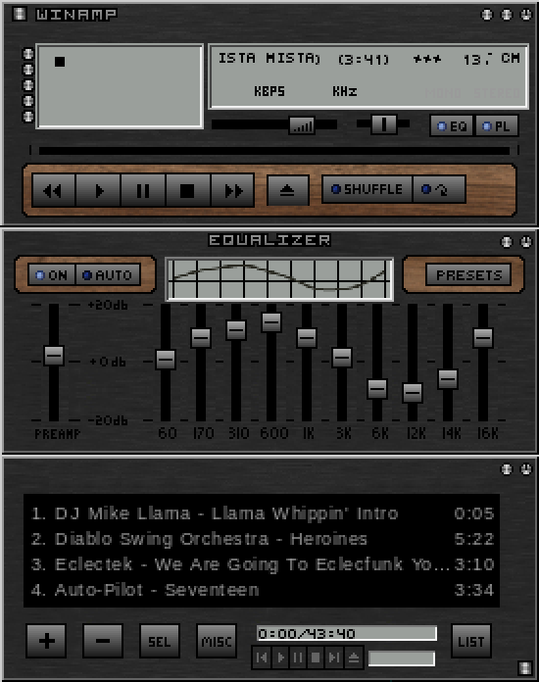Click the equalizer frequency response graph
The width and height of the screenshot is (539, 682).
[279, 279]
